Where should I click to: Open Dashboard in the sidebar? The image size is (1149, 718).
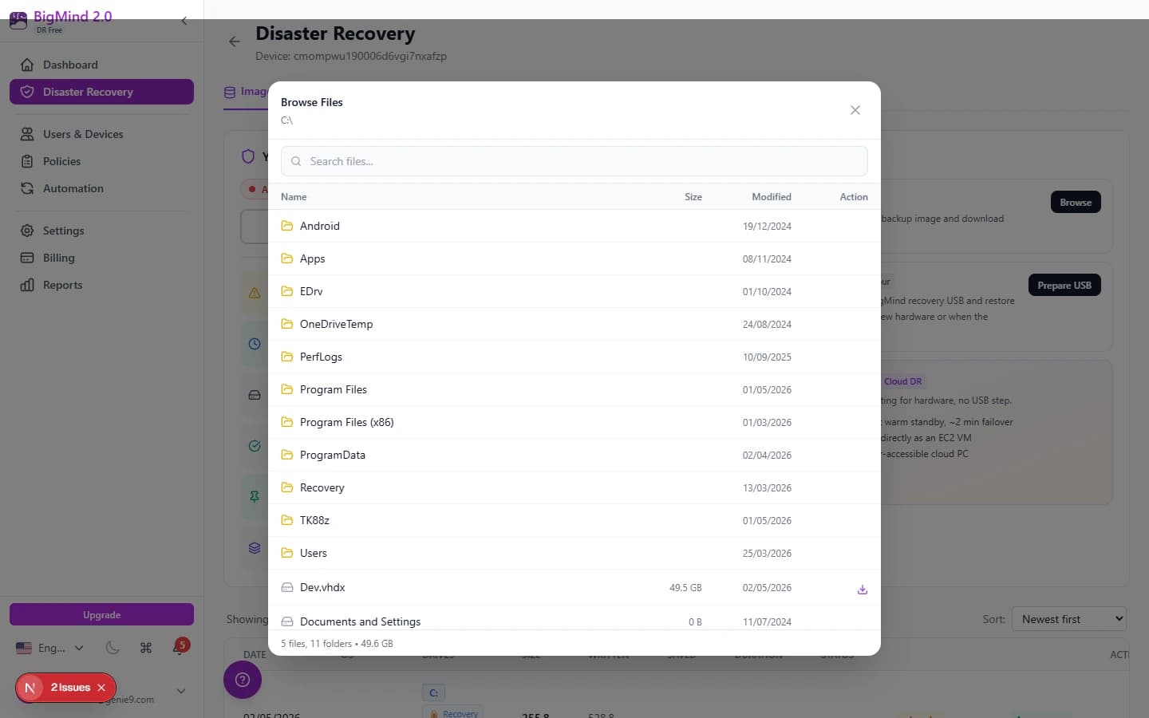(x=101, y=65)
